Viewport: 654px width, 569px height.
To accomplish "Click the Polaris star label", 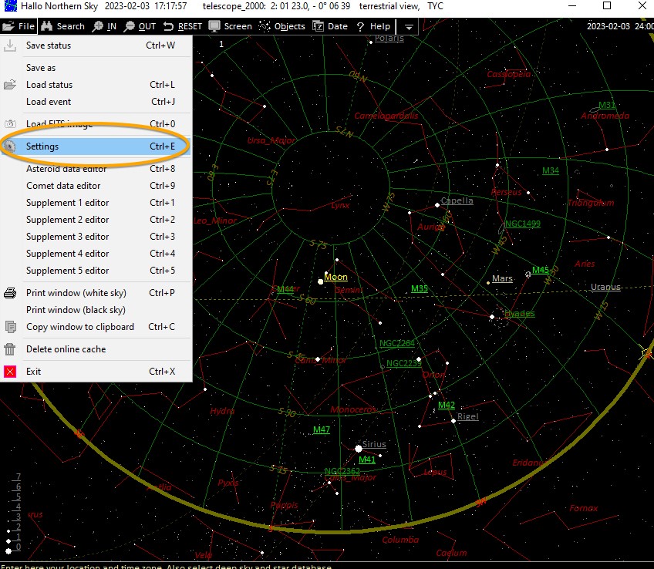I will point(389,39).
